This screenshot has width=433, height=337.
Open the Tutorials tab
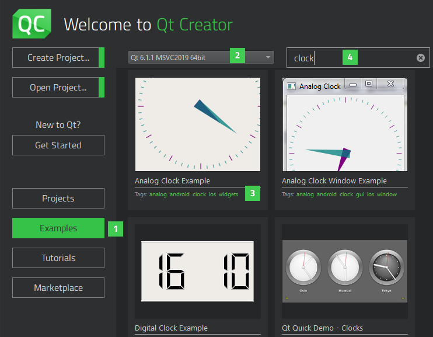click(x=58, y=258)
